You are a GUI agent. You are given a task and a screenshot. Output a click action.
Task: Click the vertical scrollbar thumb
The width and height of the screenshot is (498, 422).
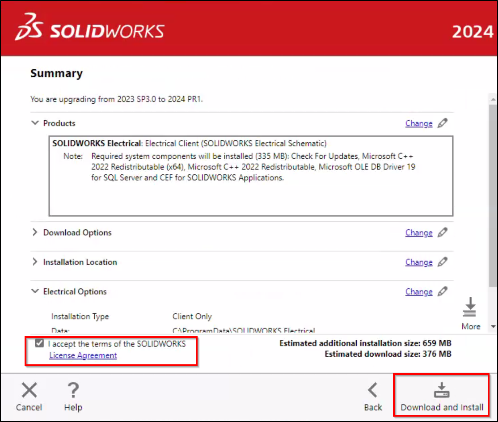click(493, 195)
